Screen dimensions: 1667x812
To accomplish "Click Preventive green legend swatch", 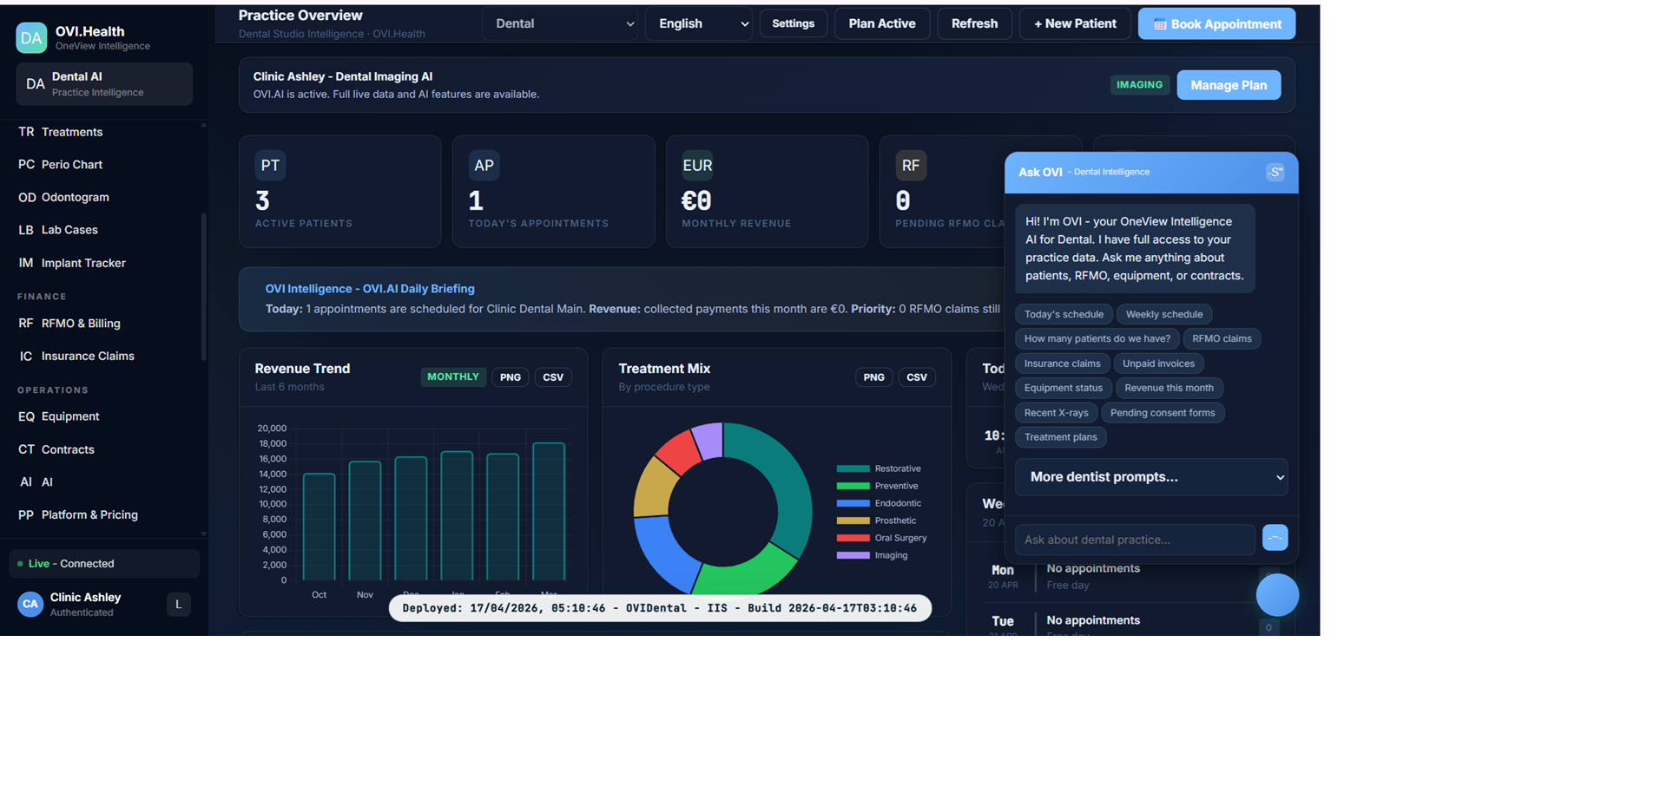I will pos(853,486).
